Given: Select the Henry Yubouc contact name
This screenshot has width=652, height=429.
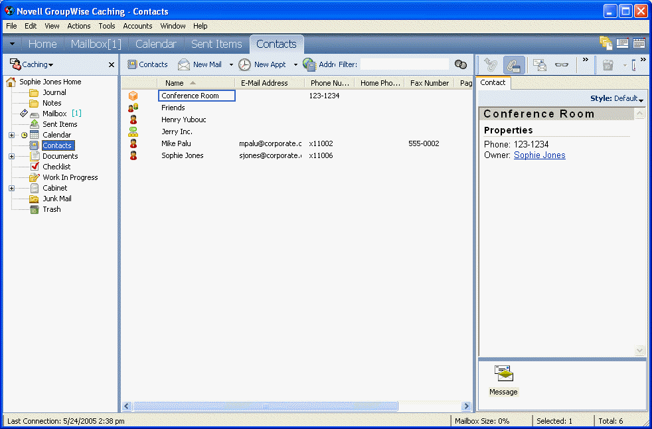Looking at the screenshot, I should (x=184, y=120).
